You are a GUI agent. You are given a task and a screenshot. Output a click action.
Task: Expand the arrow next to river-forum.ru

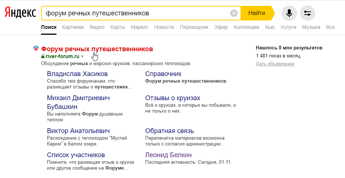click(82, 57)
